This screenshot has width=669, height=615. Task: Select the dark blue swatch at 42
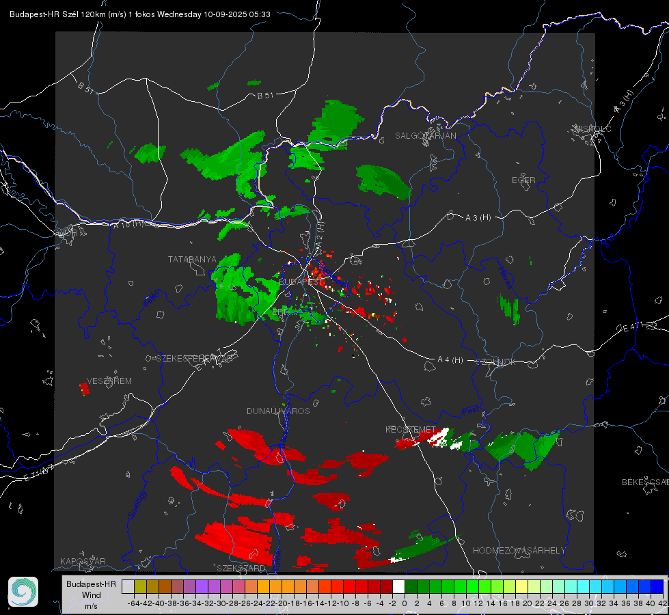tap(657, 586)
